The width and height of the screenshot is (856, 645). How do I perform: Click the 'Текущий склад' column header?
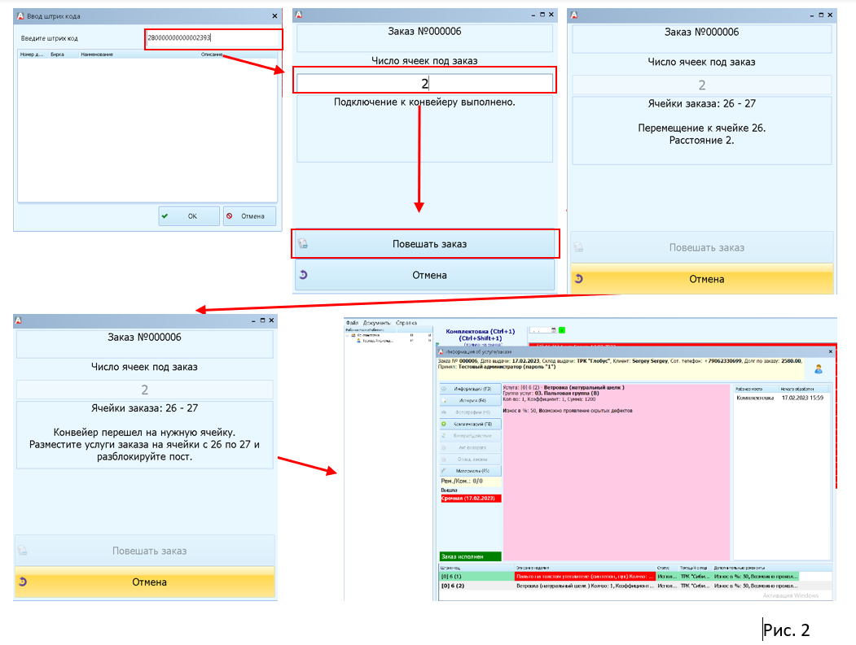695,568
